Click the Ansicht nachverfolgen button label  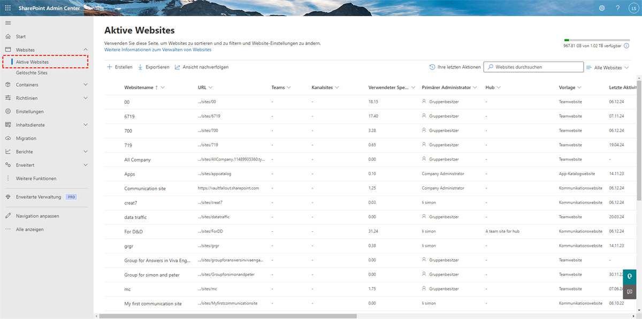click(x=205, y=67)
